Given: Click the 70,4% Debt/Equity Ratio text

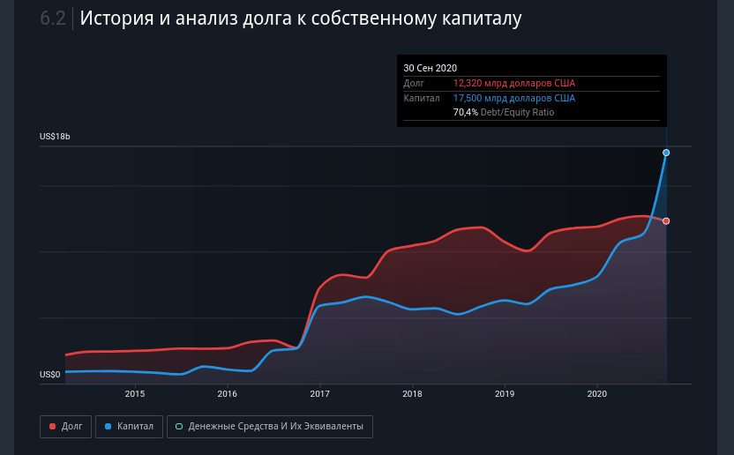Looking at the screenshot, I should 504,112.
